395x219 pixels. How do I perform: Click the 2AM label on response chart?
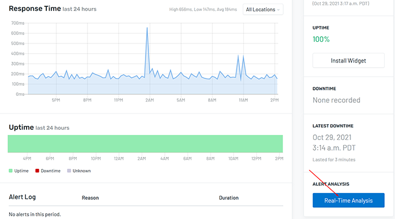click(x=150, y=100)
